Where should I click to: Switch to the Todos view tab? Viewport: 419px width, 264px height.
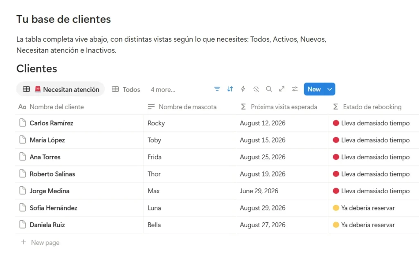coord(126,89)
